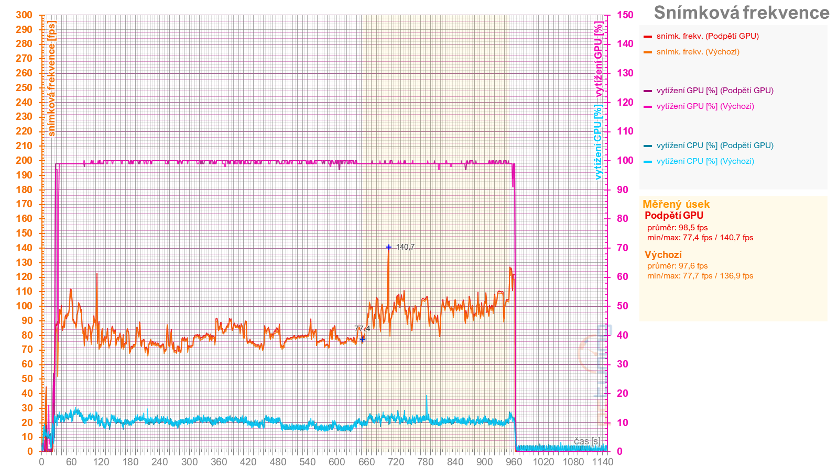Image resolution: width=838 pixels, height=469 pixels.
Task: Click legend entry 'snímk. frekv. (Výchozí)'
Action: 698,52
